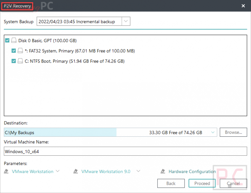Image resolution: width=251 pixels, height=193 pixels.
Task: Select the 2022/04/23 03:45 Incremental backup combo box
Action: [x=83, y=21]
